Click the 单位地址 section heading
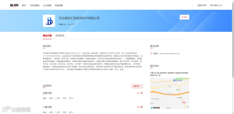The width and height of the screenshot is (234, 114). pos(155,66)
